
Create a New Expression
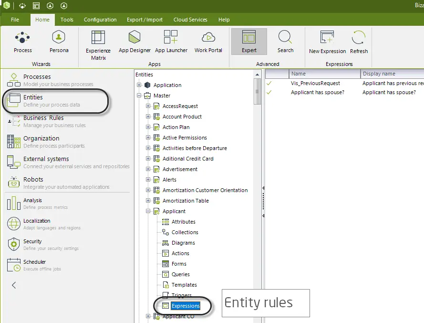click(x=327, y=42)
